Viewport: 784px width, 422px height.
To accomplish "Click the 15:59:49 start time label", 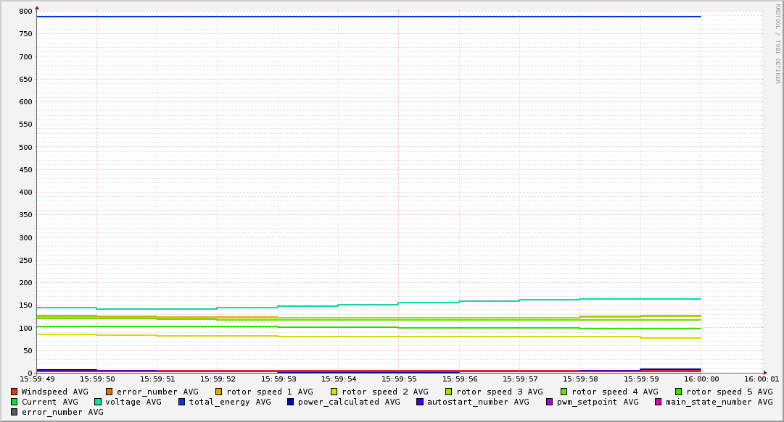I will (x=36, y=379).
